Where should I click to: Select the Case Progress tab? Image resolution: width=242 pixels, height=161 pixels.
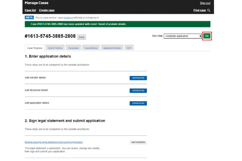tap(35, 48)
